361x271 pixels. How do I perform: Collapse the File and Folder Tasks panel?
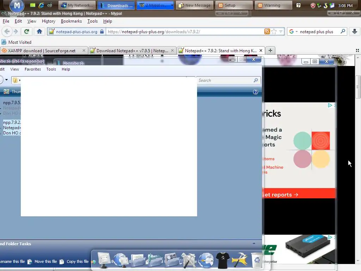[254, 243]
